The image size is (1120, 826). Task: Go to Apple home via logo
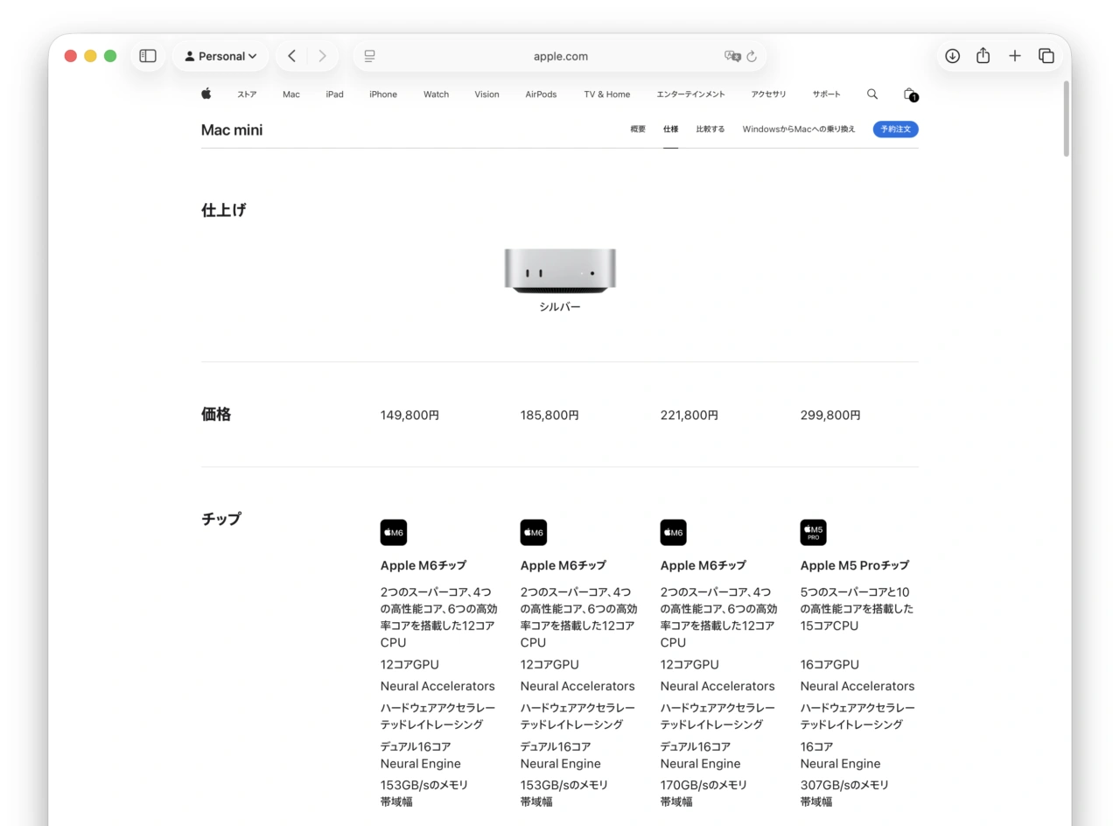tap(206, 94)
